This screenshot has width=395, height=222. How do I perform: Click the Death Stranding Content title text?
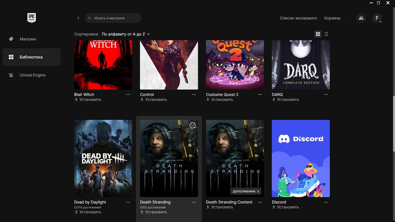pyautogui.click(x=229, y=202)
